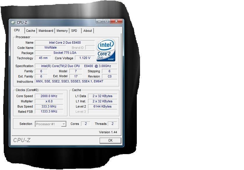Click the 1.120 V core voltage value
The width and height of the screenshot is (244, 170).
[x=85, y=58]
